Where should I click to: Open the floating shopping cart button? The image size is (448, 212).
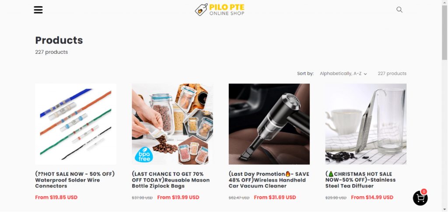click(x=420, y=198)
